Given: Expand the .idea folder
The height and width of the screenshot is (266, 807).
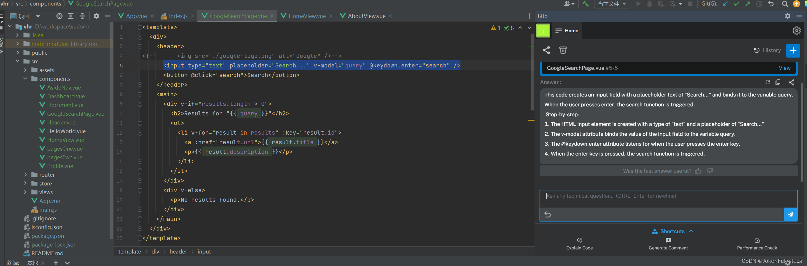Looking at the screenshot, I should 17,35.
